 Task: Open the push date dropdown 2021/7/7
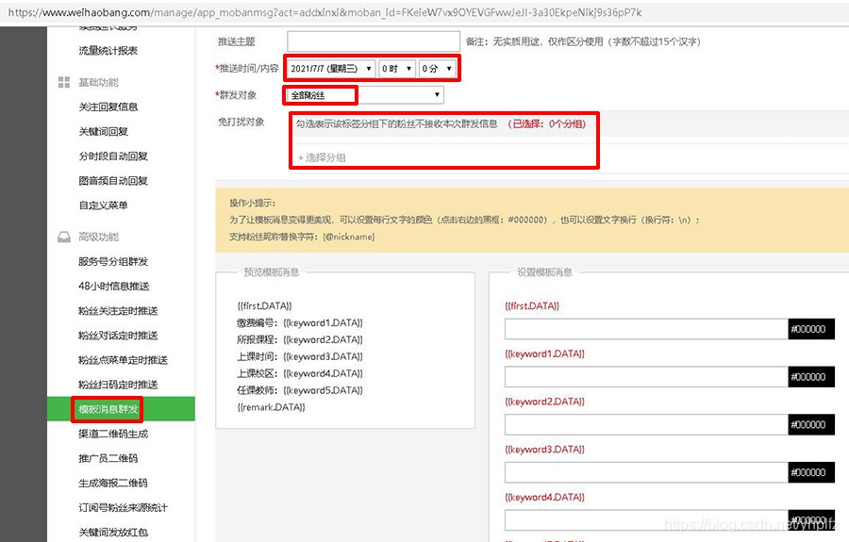330,68
